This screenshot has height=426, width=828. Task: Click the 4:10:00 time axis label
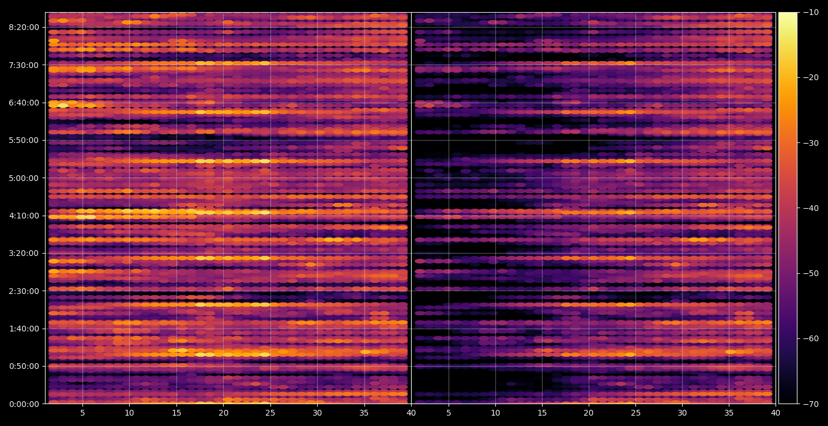24,216
